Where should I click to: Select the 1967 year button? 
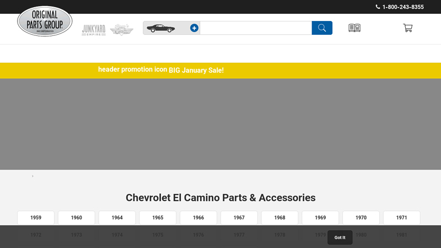tap(239, 218)
